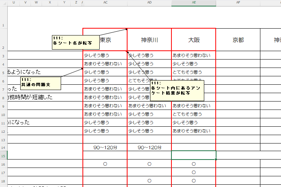Viewport: 281px width, 187px height.
Task: Select row header 18
Action: point(3,181)
